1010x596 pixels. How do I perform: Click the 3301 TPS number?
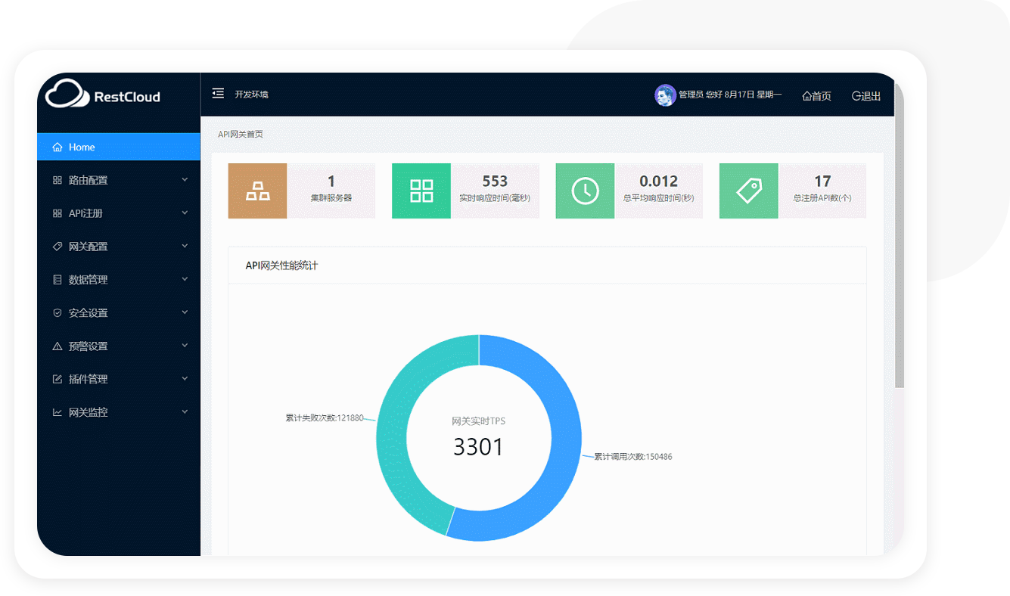[478, 447]
